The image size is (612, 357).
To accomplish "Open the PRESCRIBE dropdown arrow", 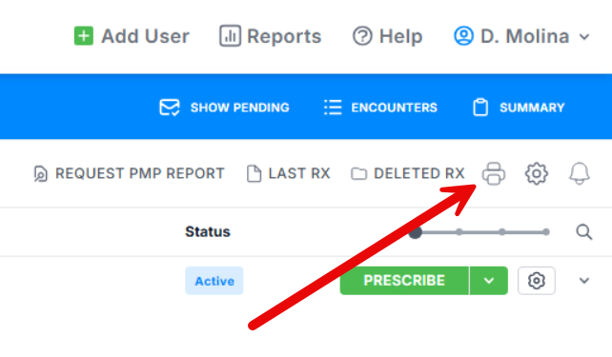I will (x=489, y=281).
